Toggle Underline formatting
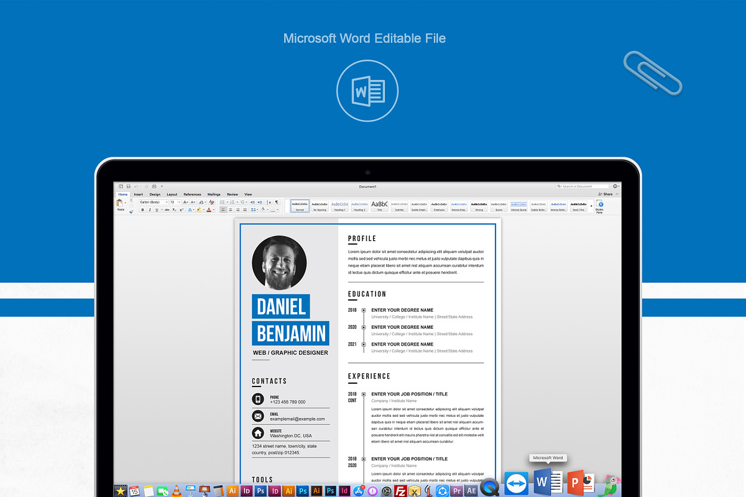The width and height of the screenshot is (746, 497). tap(157, 209)
